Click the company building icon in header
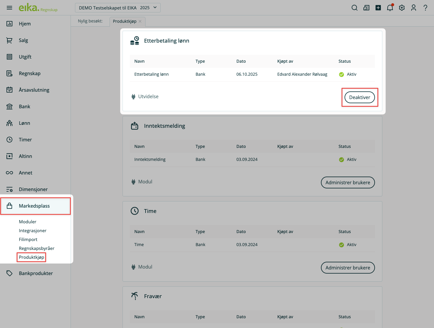The image size is (434, 328). coord(366,8)
